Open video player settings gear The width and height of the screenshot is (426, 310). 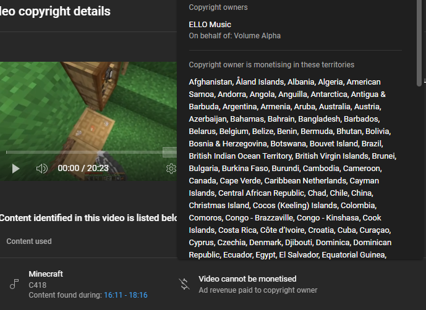pos(171,169)
